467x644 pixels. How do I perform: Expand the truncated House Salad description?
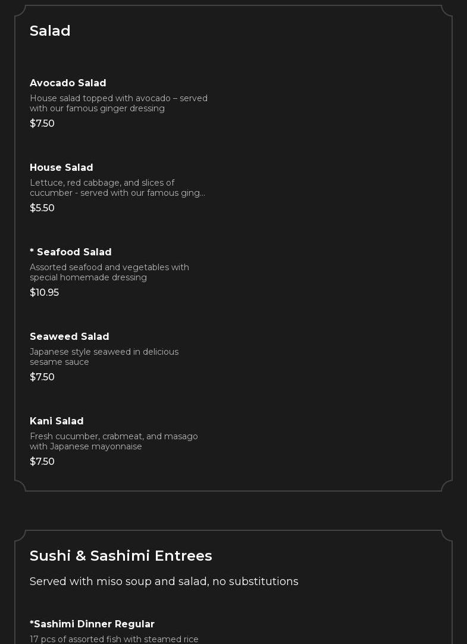[117, 188]
